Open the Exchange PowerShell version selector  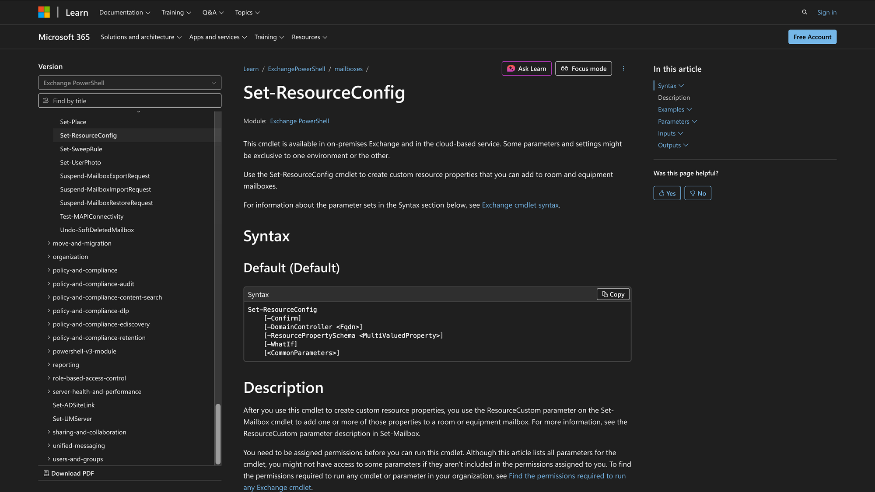click(129, 83)
